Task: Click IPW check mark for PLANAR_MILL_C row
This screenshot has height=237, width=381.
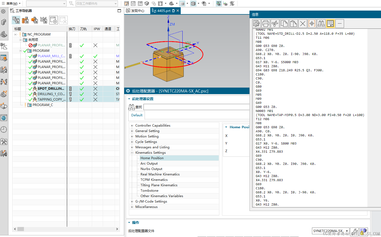Action: [95, 56]
